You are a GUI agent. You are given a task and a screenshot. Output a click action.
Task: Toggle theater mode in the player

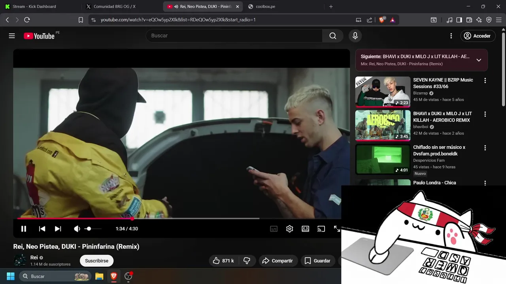click(305, 229)
